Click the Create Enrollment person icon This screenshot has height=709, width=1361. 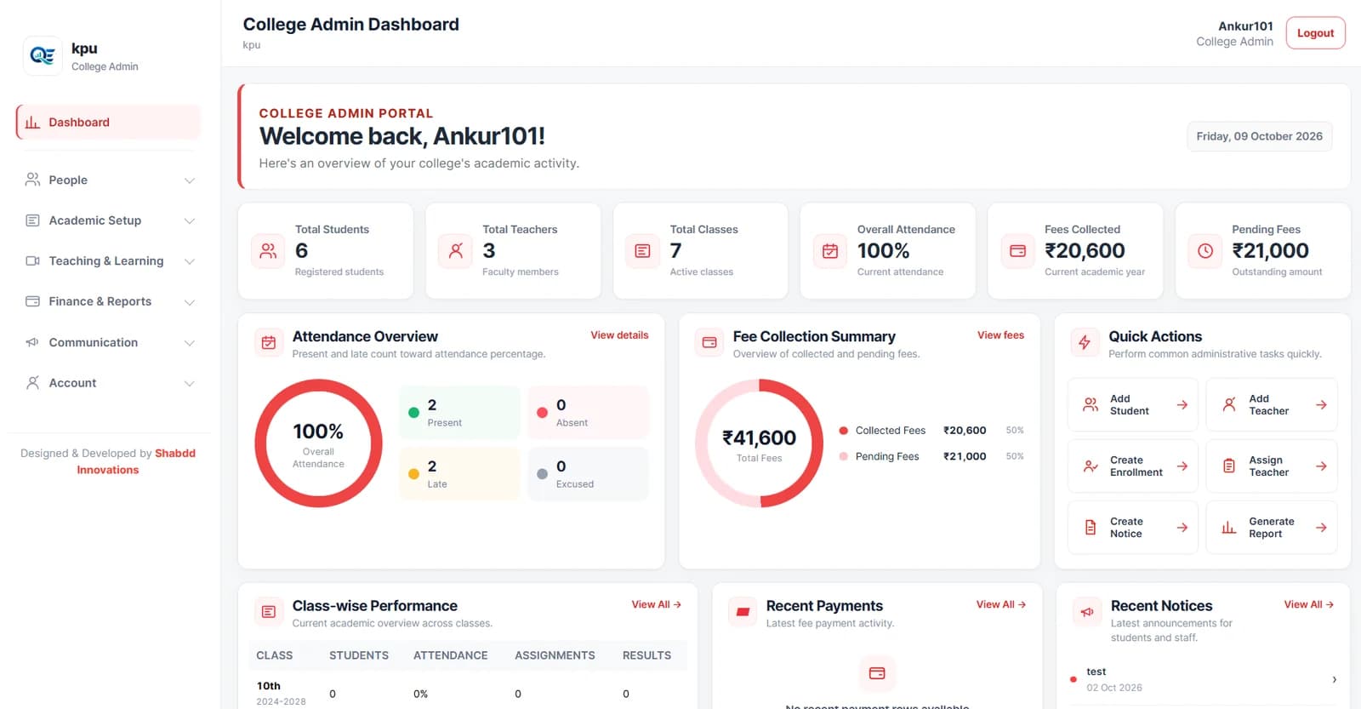click(x=1091, y=466)
